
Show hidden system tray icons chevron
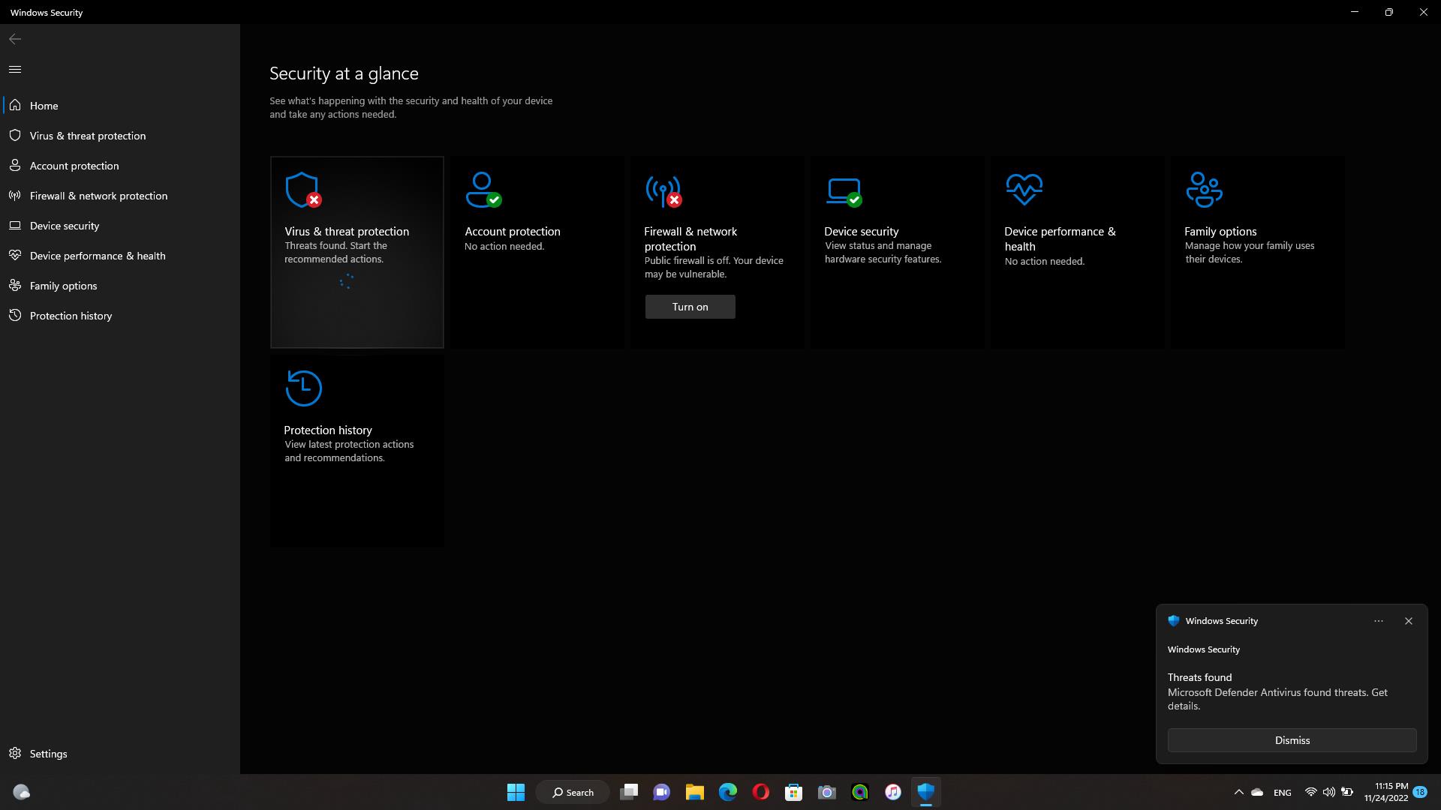click(1238, 792)
